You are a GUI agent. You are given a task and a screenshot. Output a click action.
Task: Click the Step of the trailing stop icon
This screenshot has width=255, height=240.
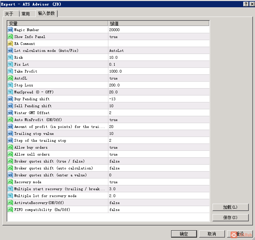point(10,140)
